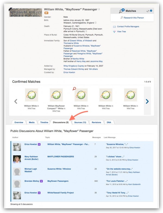Click the envelope icon beside Contact Profile Managers
The width and height of the screenshot is (163, 213).
114,27
